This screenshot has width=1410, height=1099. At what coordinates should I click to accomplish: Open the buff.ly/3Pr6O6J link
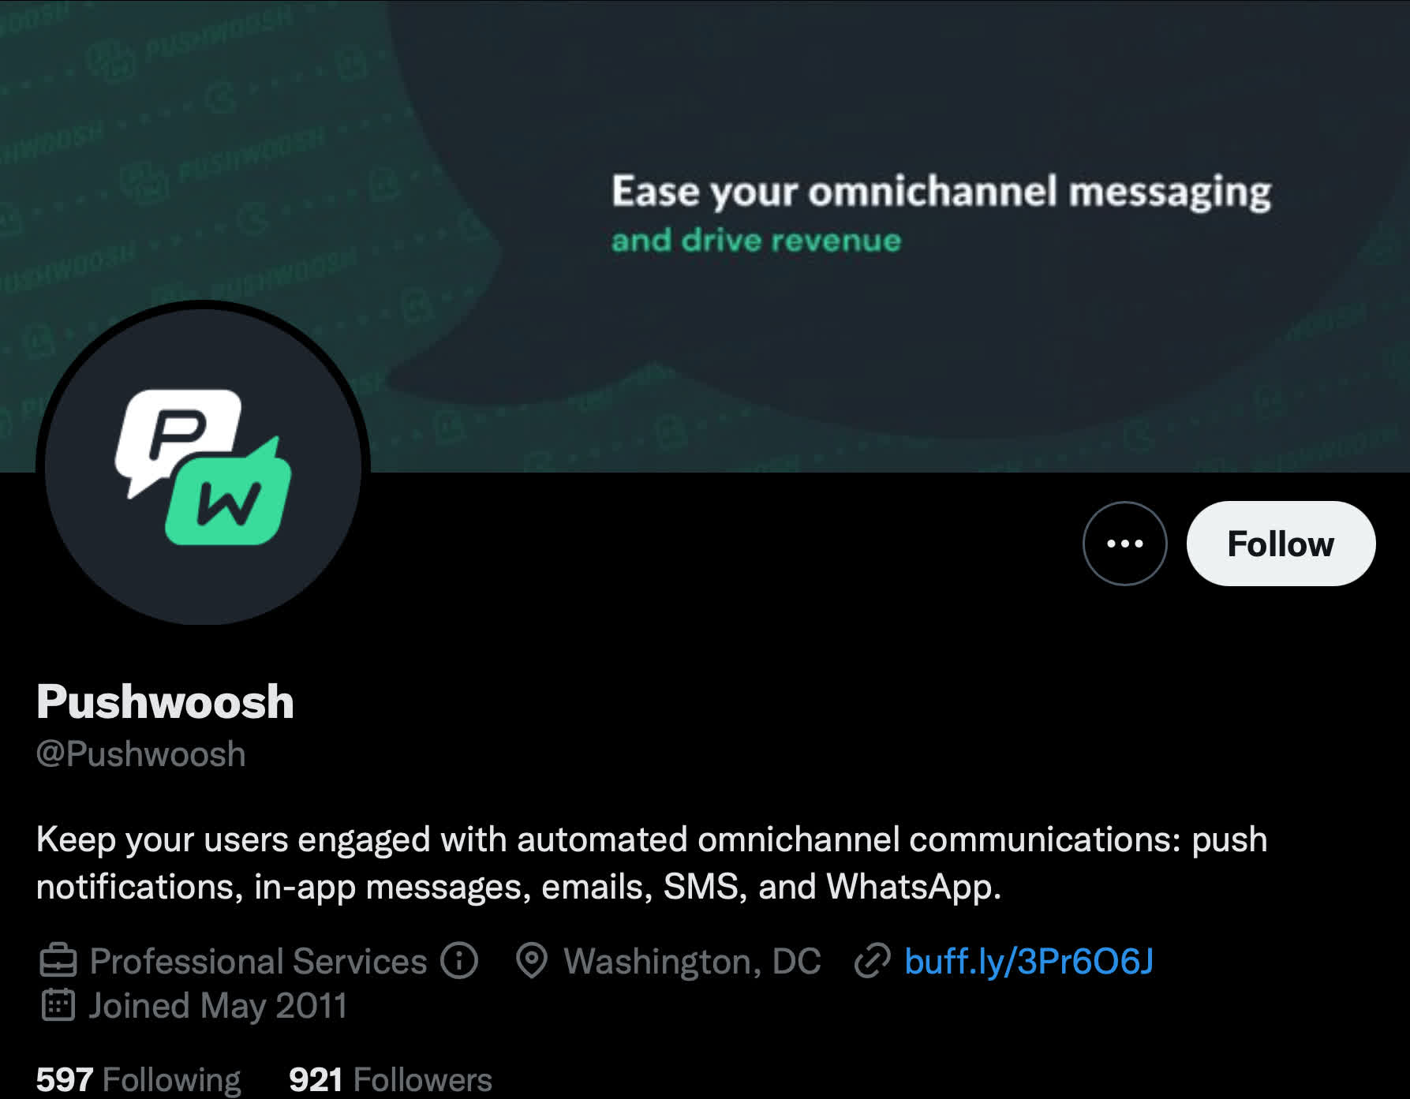pos(1029,961)
